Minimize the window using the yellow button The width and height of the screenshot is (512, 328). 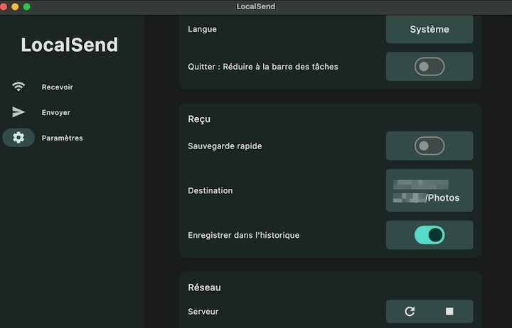pyautogui.click(x=16, y=6)
